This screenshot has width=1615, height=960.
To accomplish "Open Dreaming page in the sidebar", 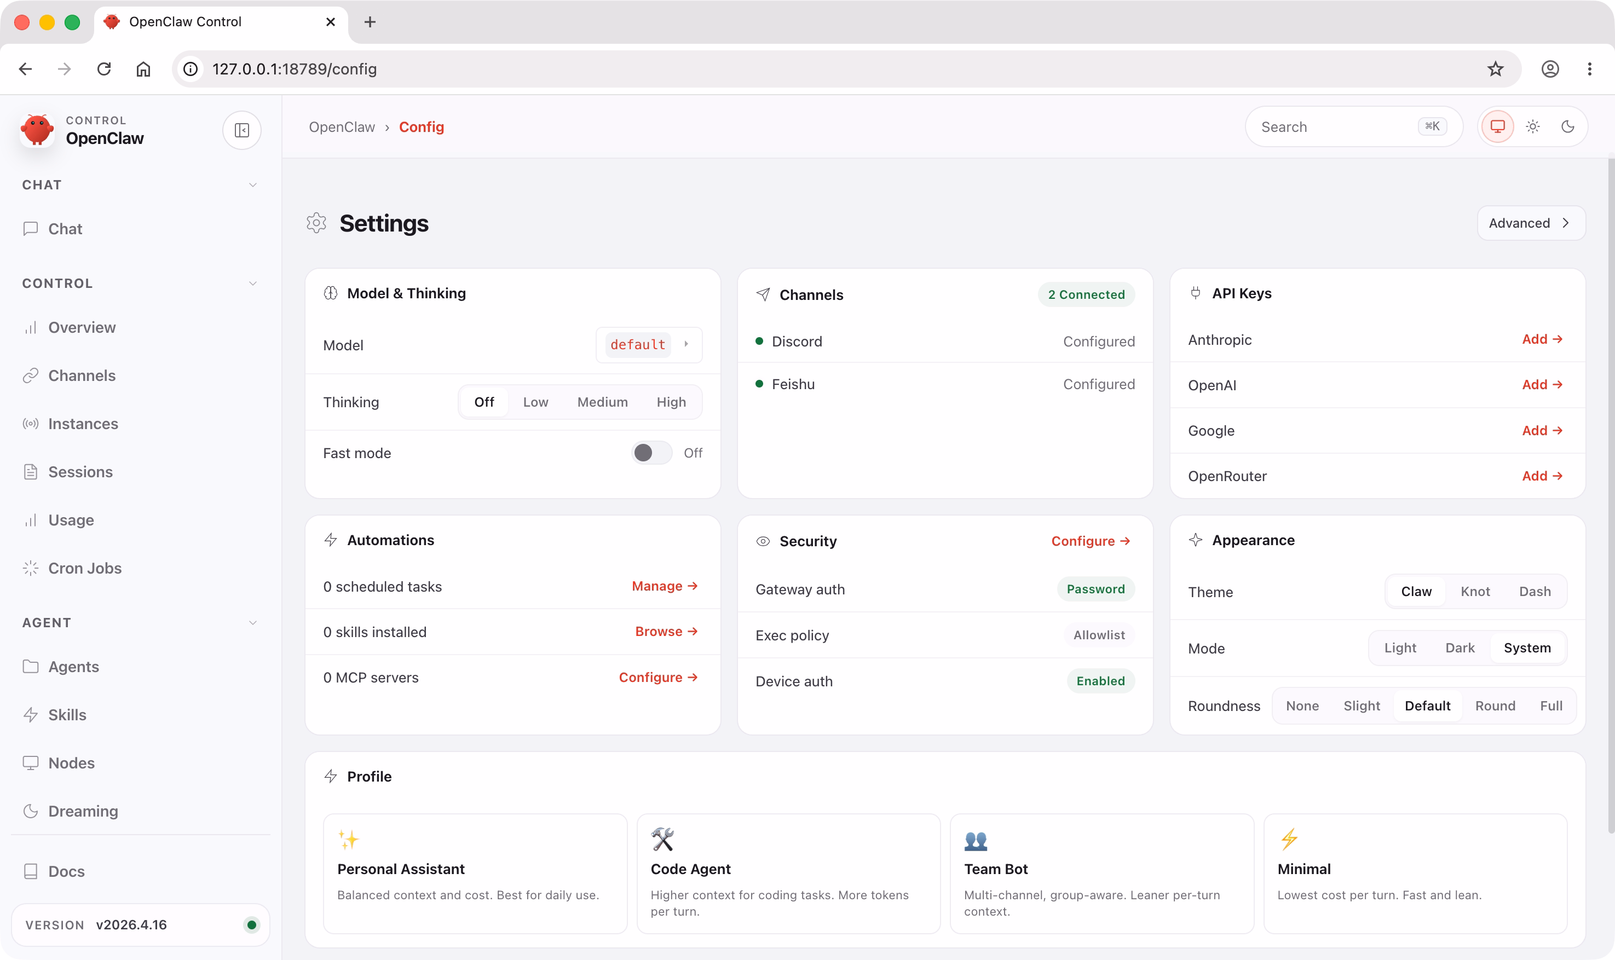I will click(83, 811).
